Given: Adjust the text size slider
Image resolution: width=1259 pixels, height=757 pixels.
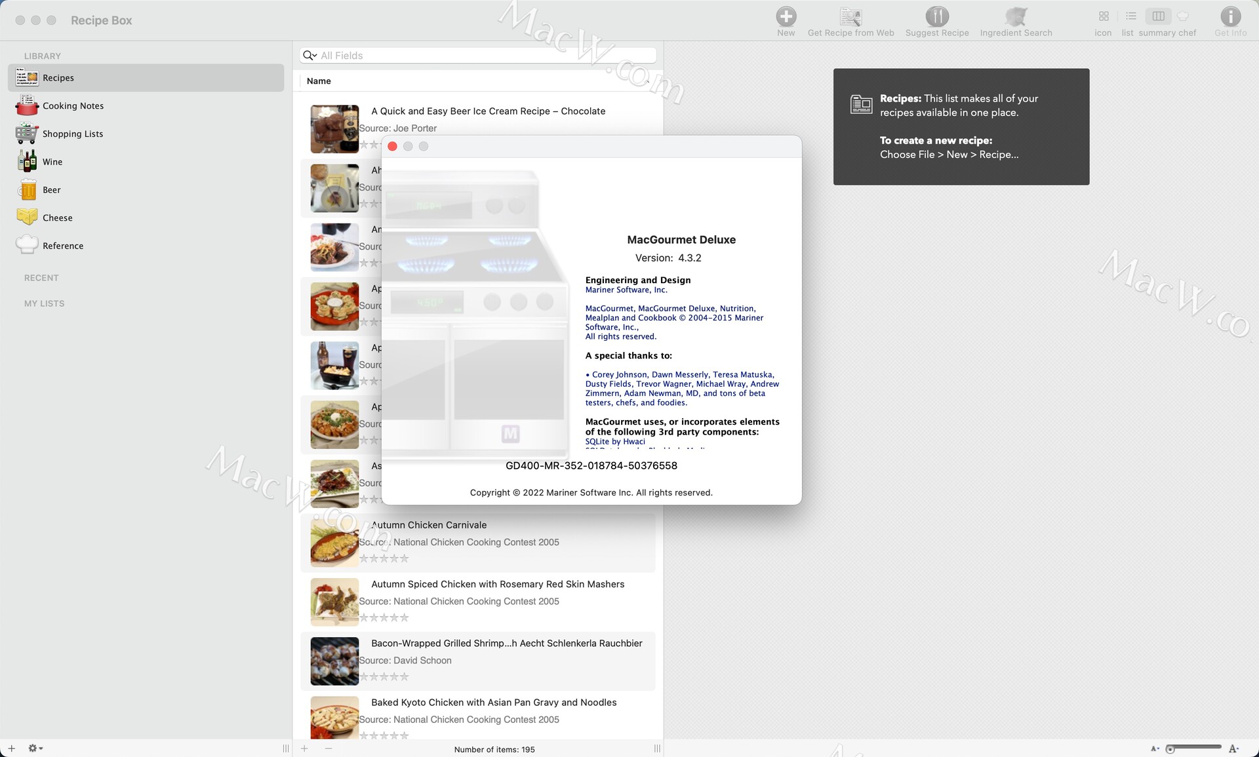Looking at the screenshot, I should (x=1193, y=748).
